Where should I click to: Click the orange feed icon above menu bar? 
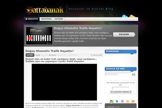(x=132, y=16)
